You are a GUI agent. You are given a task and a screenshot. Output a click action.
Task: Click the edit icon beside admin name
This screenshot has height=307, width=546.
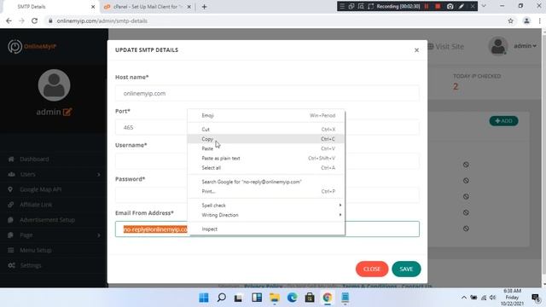point(67,112)
